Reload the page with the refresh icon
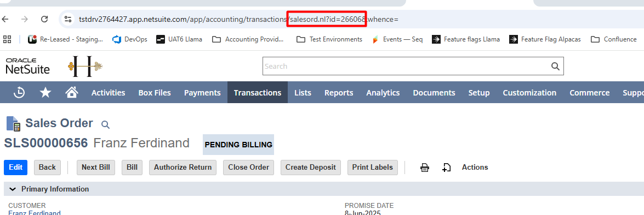Viewport: 644px width, 215px height. pos(44,19)
